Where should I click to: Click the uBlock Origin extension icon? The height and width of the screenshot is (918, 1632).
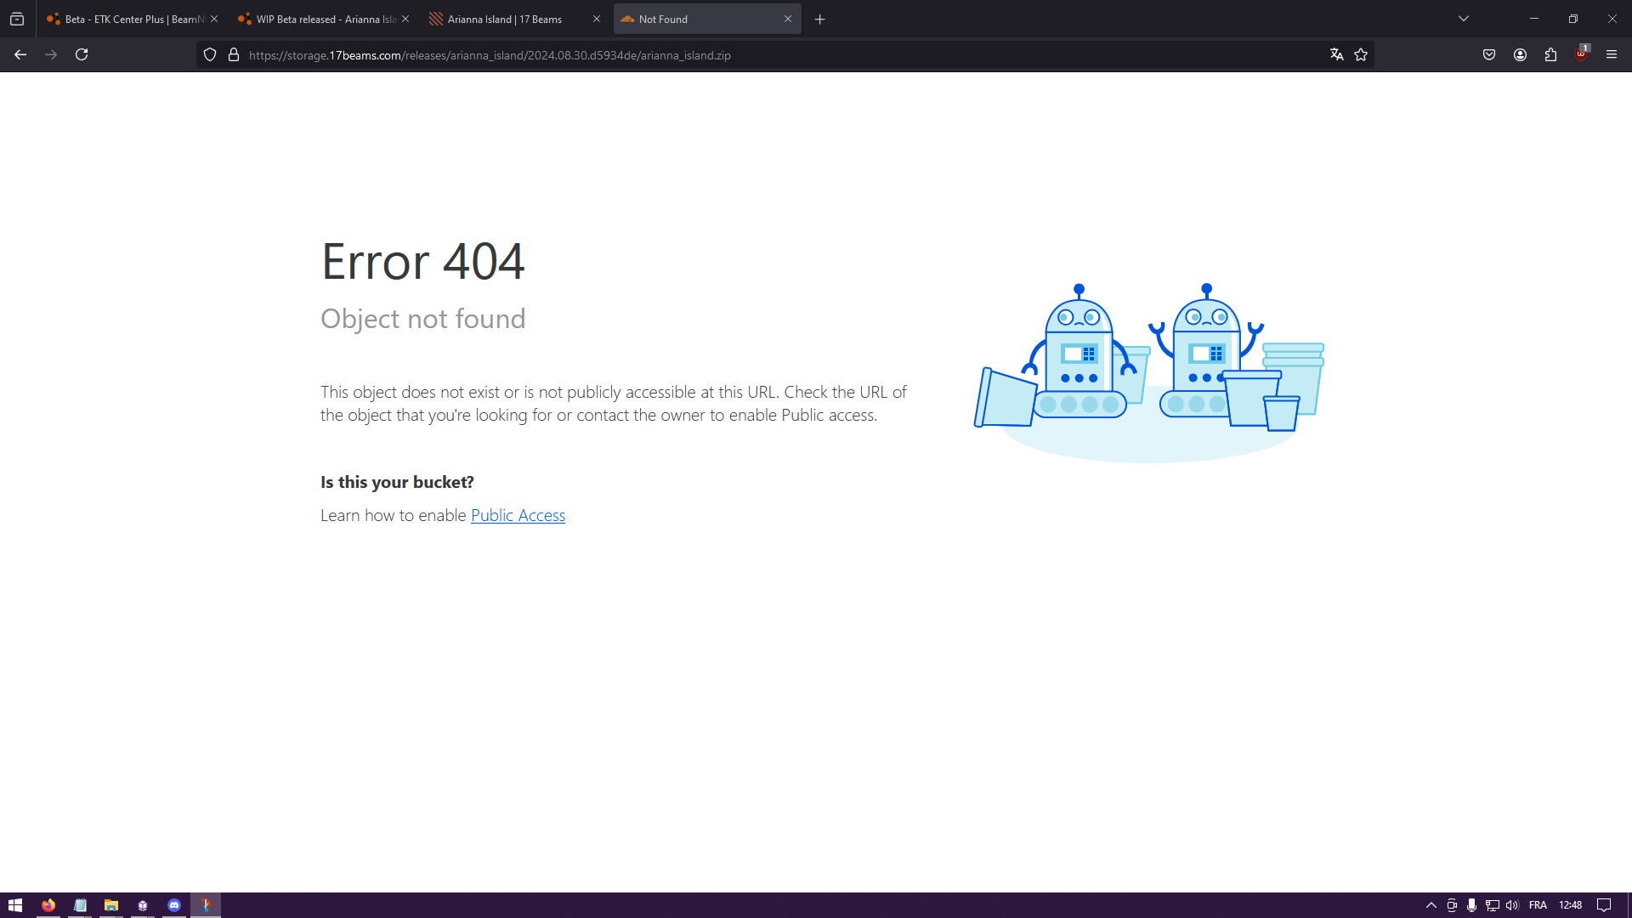(x=1581, y=54)
